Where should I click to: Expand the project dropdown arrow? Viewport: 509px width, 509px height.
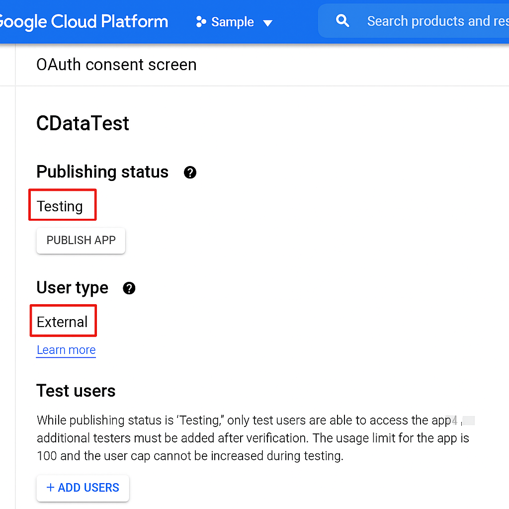coord(268,23)
